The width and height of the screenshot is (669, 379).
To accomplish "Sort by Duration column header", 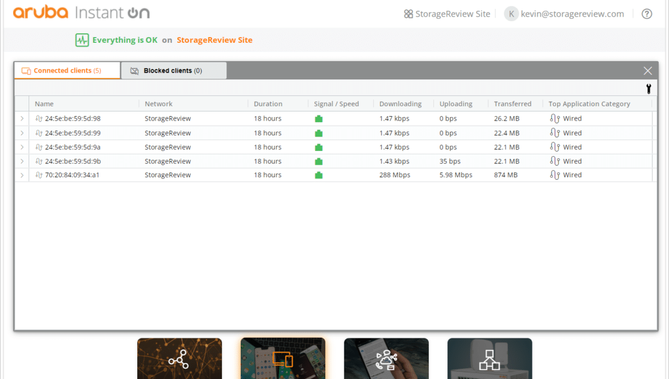I will pyautogui.click(x=268, y=104).
